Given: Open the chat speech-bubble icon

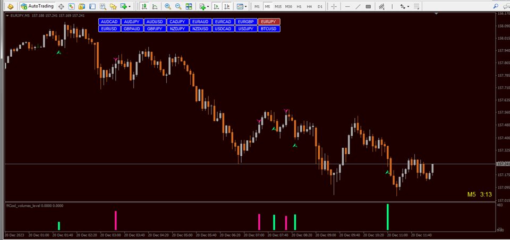Looking at the screenshot, I should click(x=506, y=6).
